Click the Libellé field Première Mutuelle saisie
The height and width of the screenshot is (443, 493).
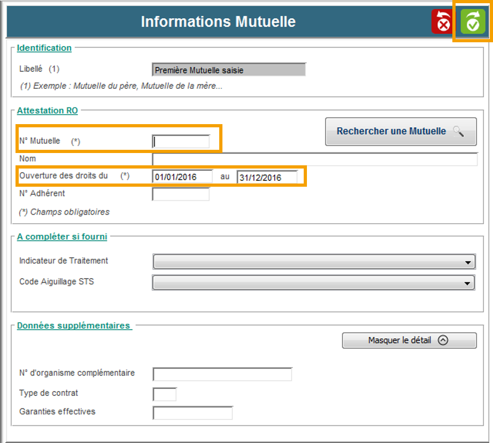click(229, 70)
